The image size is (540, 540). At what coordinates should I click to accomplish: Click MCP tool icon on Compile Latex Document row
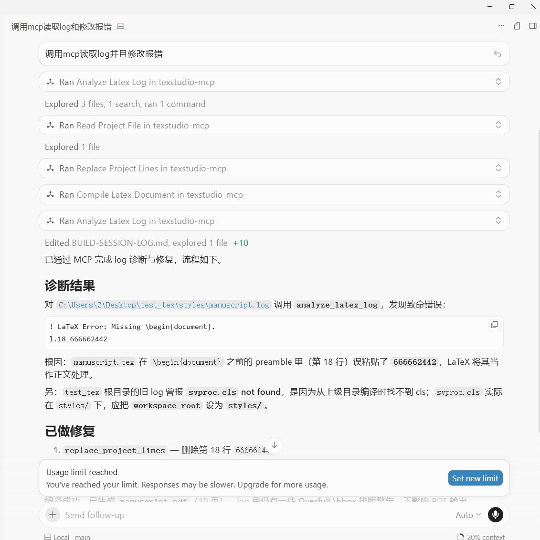point(51,195)
